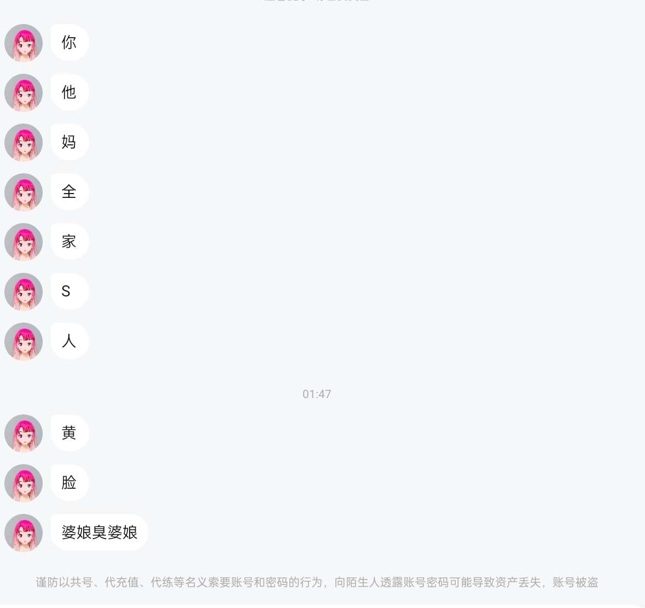Viewport: 645px width, 608px height.
Task: Click the 01:47 timestamp label
Action: coord(317,394)
